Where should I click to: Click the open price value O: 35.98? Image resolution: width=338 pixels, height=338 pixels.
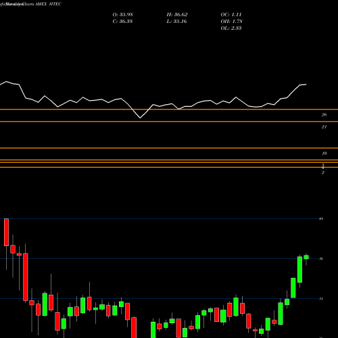(123, 15)
